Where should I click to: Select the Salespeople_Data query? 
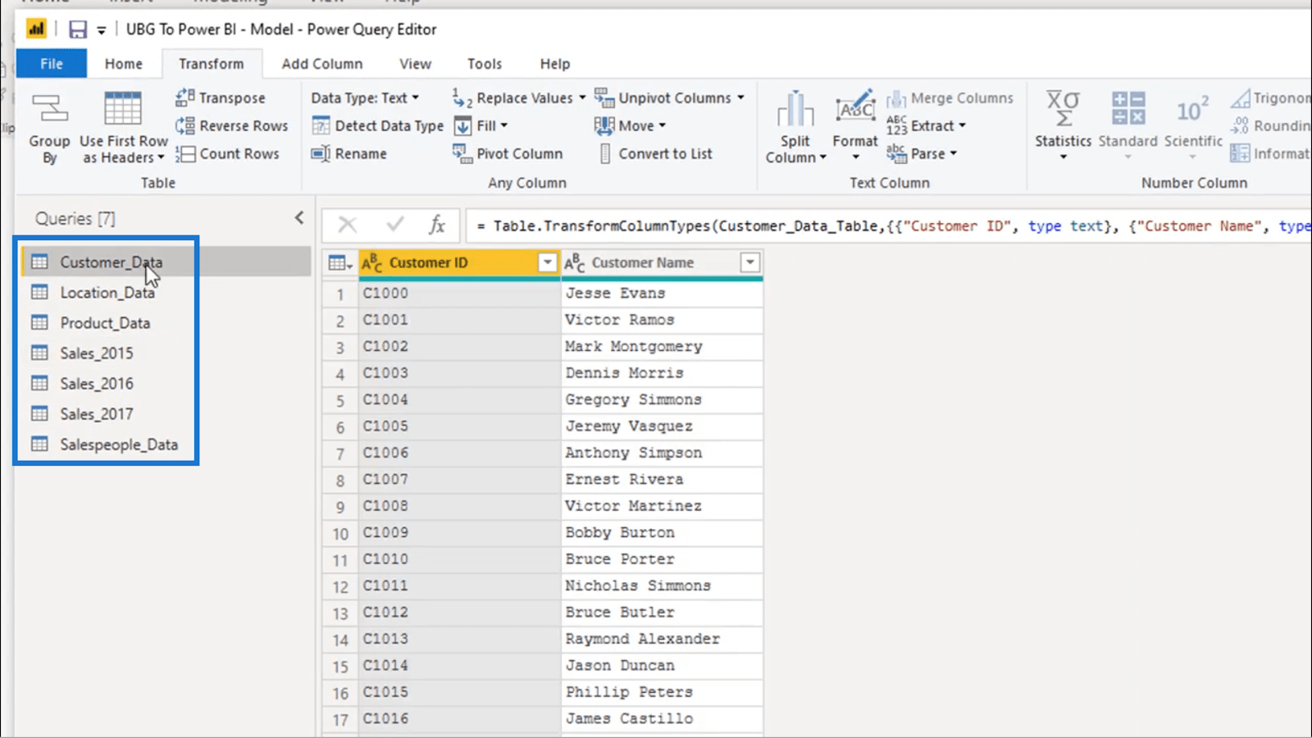(166, 444)
